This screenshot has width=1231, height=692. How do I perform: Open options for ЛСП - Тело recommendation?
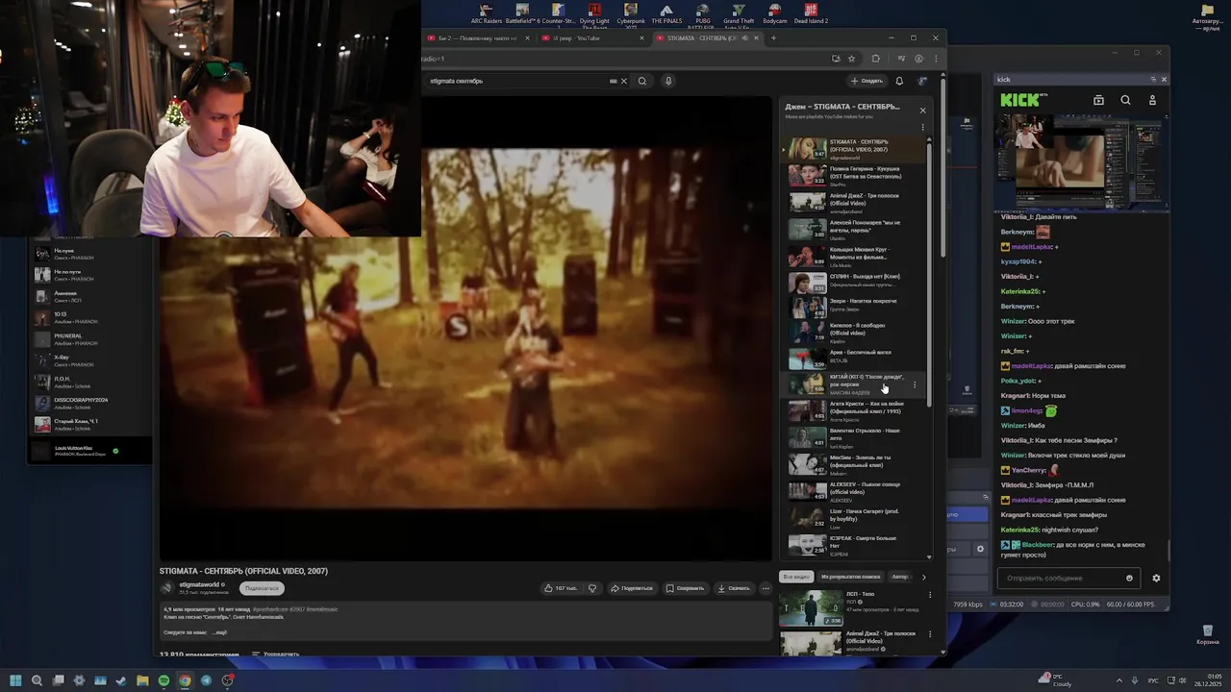coord(930,595)
